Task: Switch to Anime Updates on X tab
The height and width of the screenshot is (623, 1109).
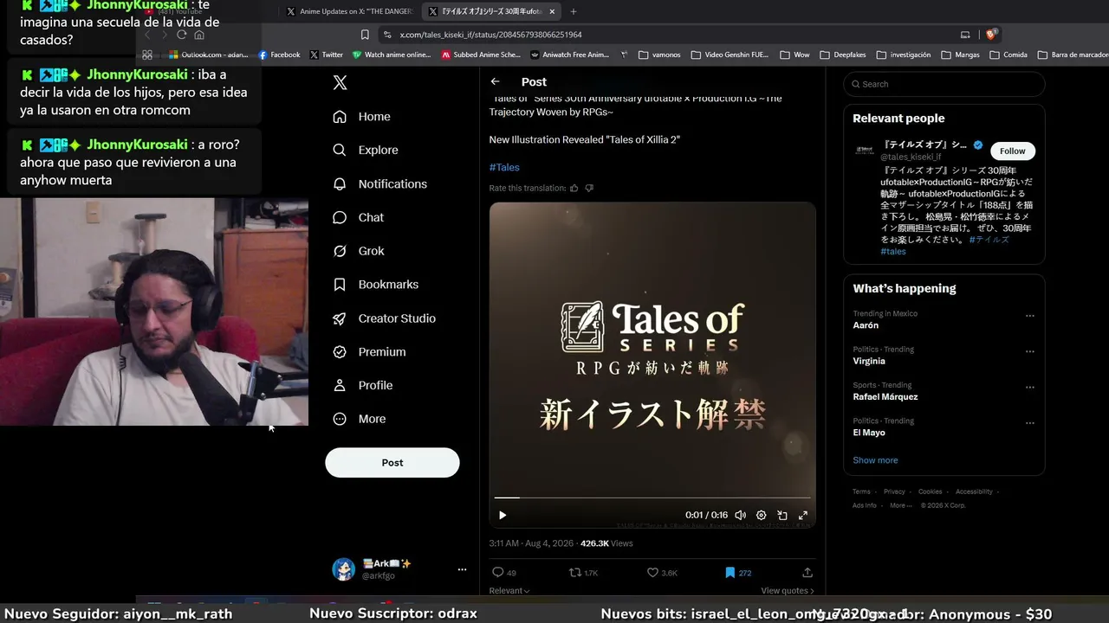Action: coord(351,11)
